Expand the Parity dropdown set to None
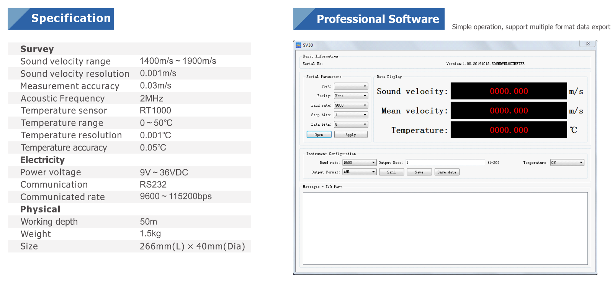 tap(351, 96)
